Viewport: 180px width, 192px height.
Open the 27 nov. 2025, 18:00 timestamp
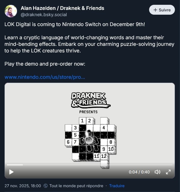click(23, 186)
